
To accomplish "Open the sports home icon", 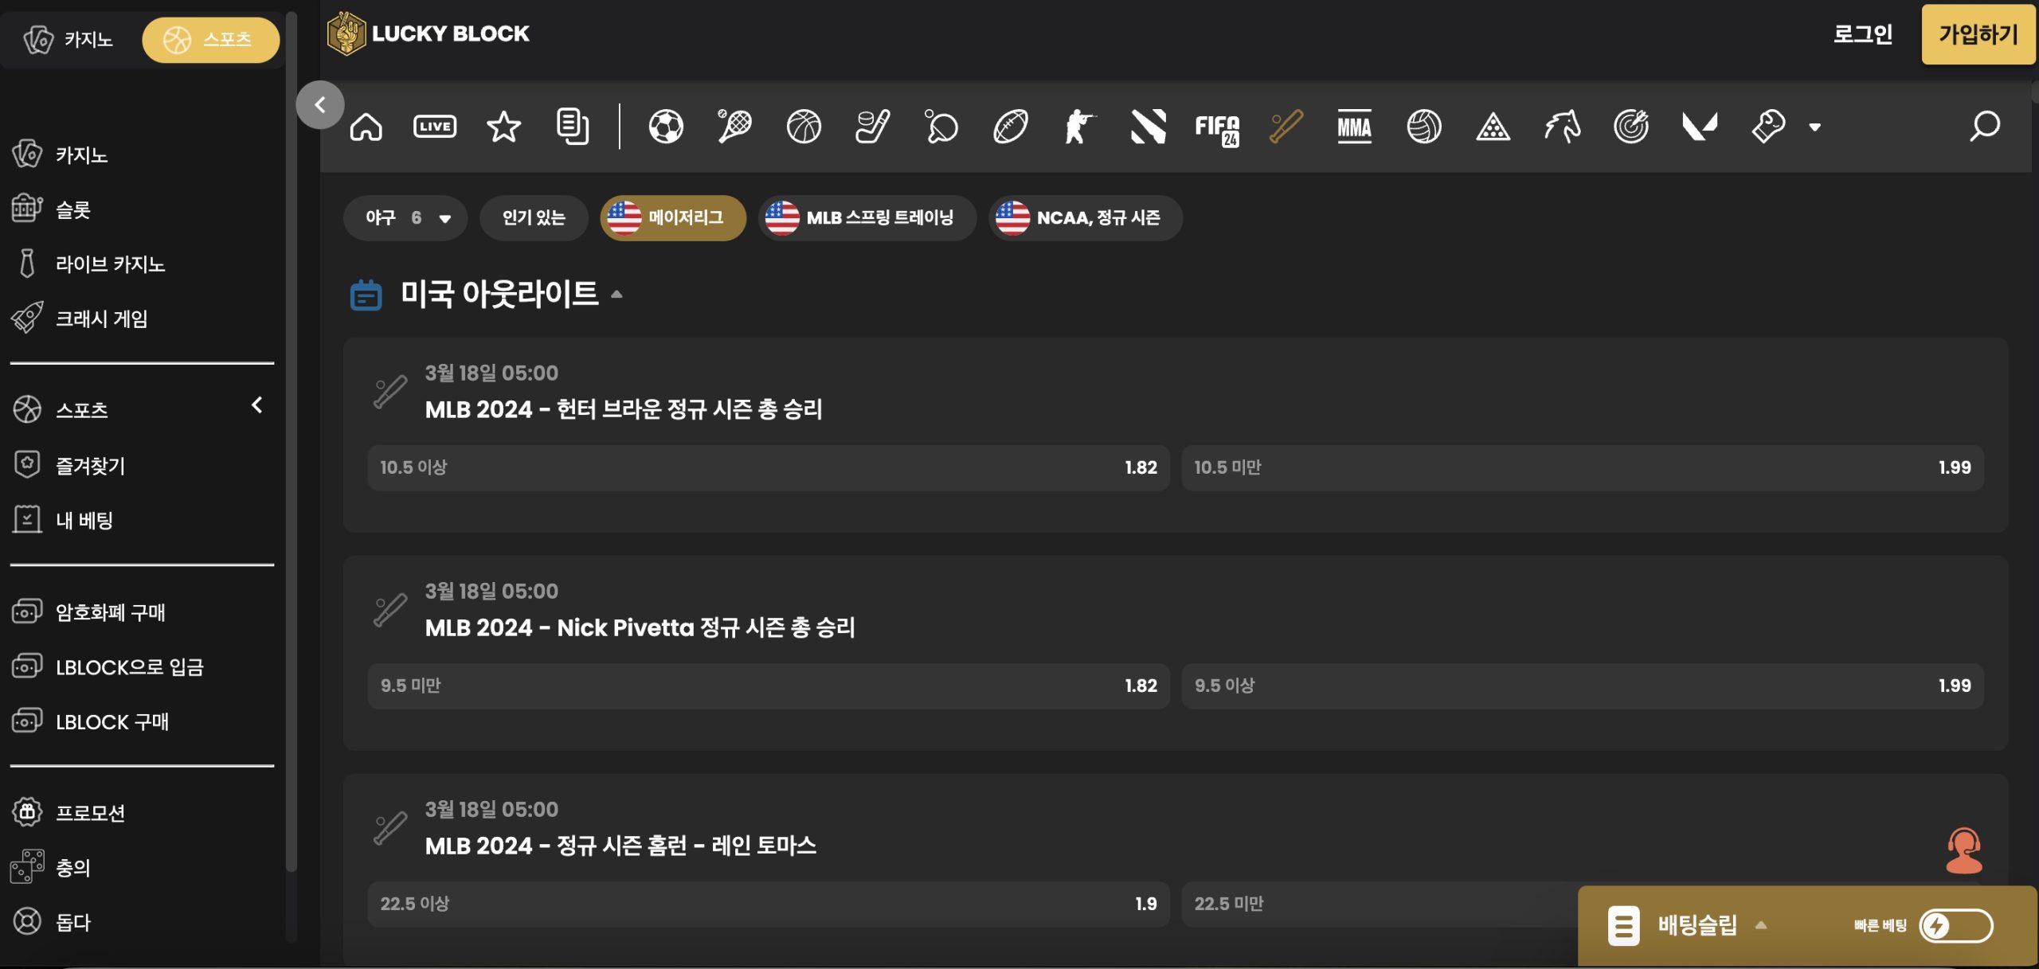I will click(x=366, y=127).
